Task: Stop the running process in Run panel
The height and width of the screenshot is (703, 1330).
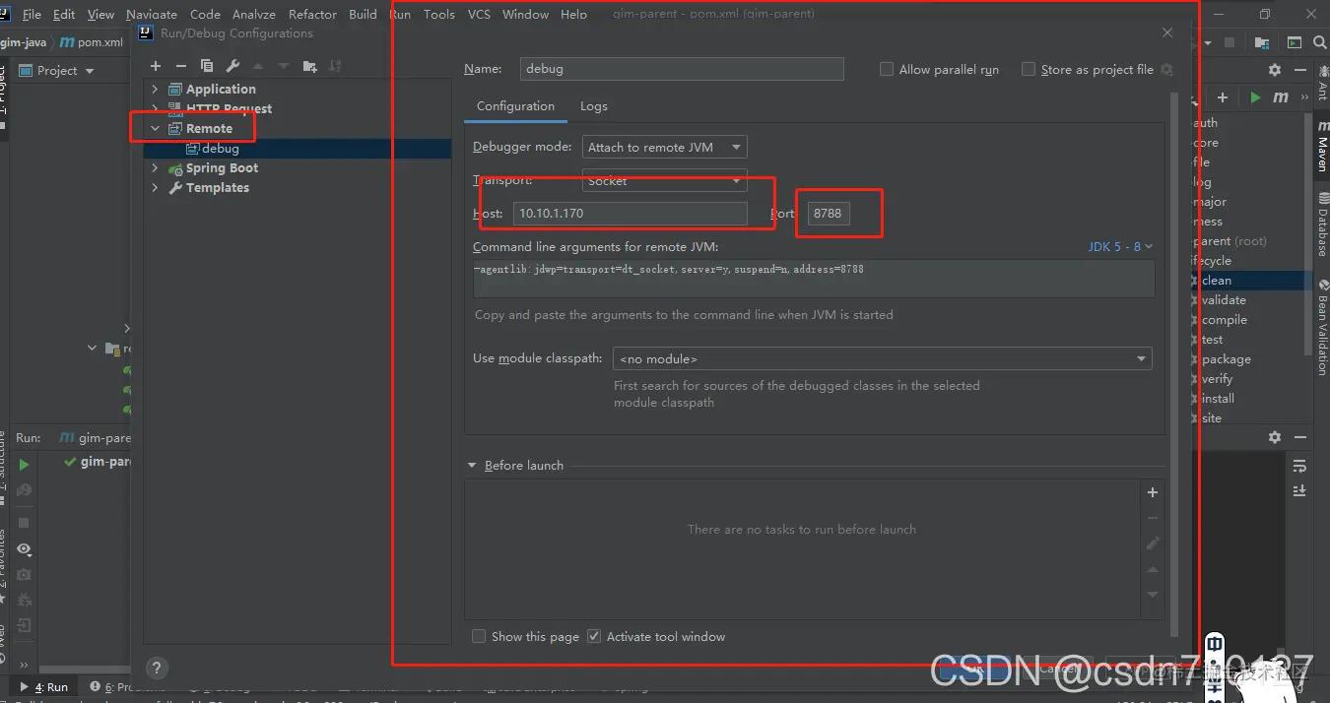Action: tap(25, 523)
